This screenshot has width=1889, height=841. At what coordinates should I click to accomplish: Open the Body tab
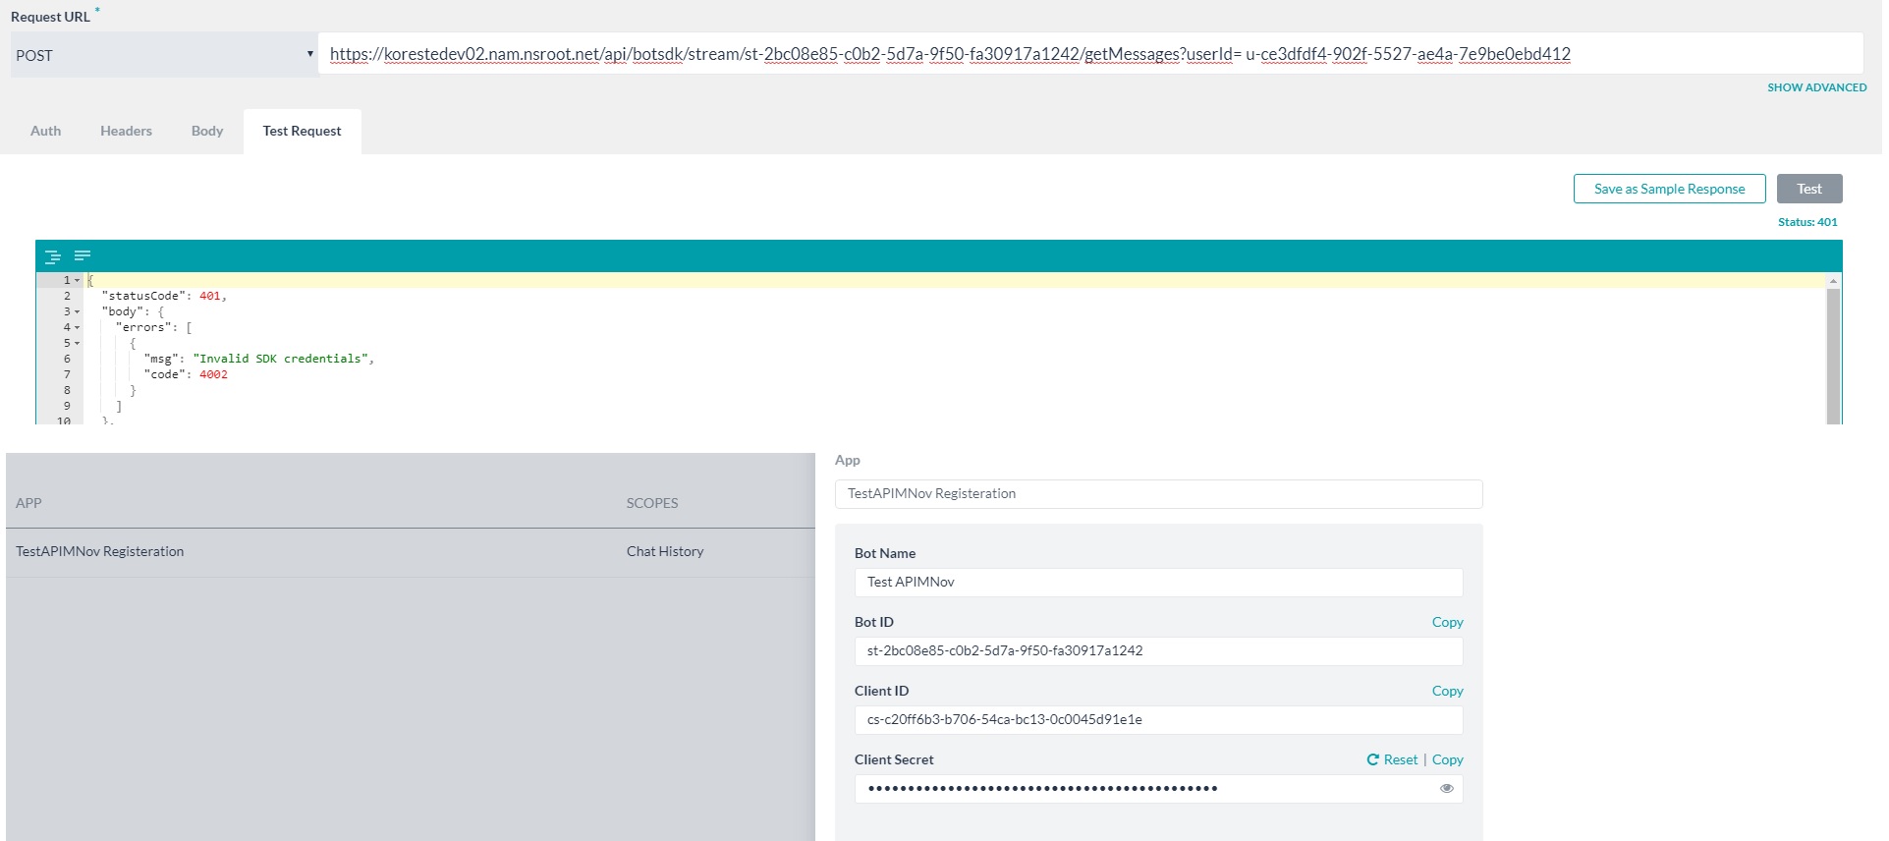(x=207, y=131)
